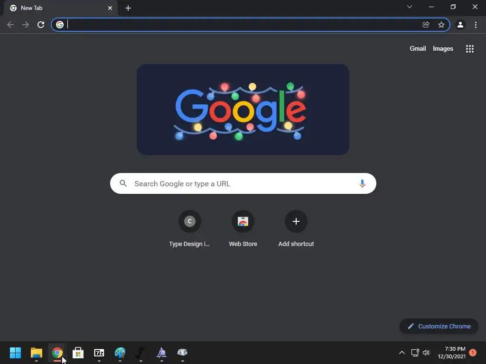The height and width of the screenshot is (364, 486).
Task: Open the paint palette app in taskbar
Action: (x=120, y=353)
